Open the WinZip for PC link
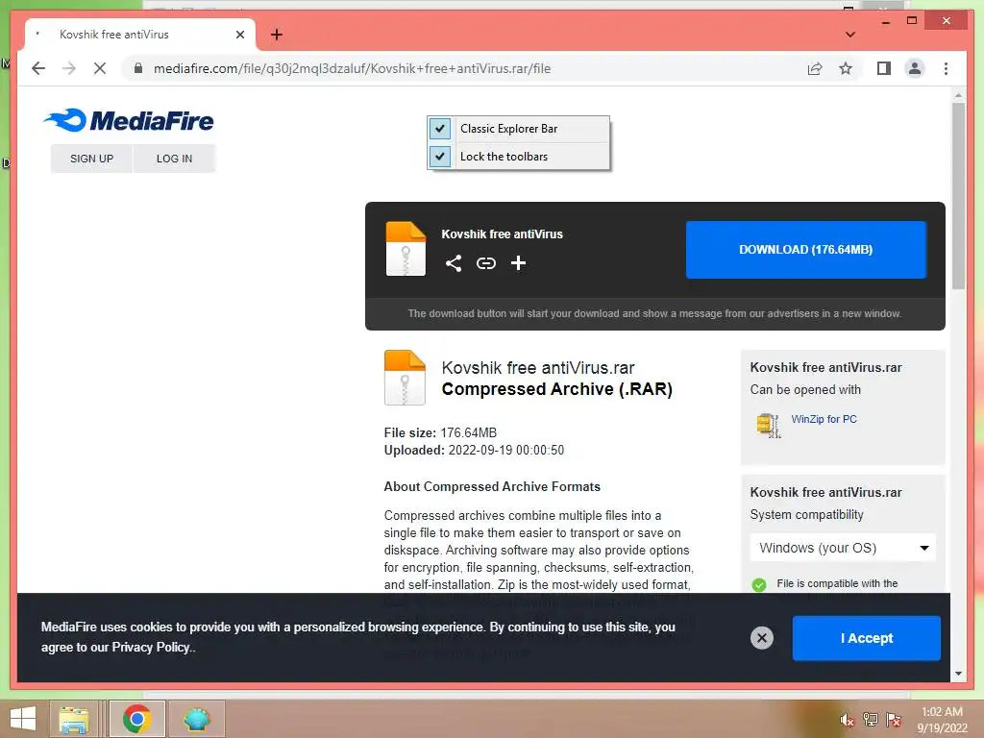Screen dimensions: 984x738 (824, 419)
